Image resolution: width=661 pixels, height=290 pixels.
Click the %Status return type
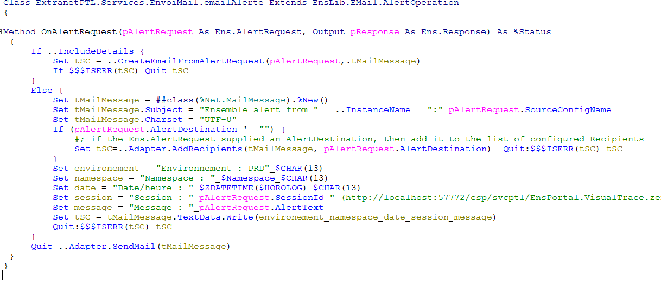pos(532,32)
